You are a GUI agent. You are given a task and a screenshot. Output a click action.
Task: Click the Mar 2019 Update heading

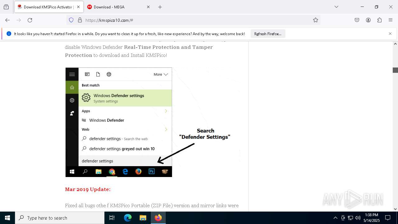[88, 189]
